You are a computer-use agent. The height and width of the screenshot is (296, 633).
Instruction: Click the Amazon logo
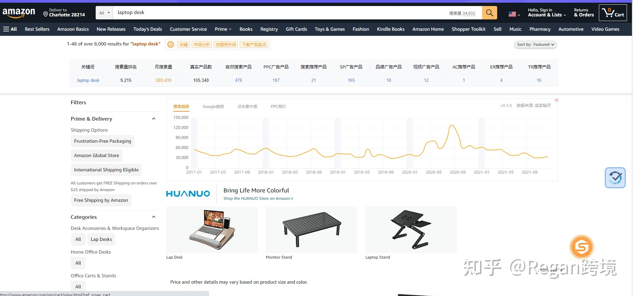click(19, 13)
